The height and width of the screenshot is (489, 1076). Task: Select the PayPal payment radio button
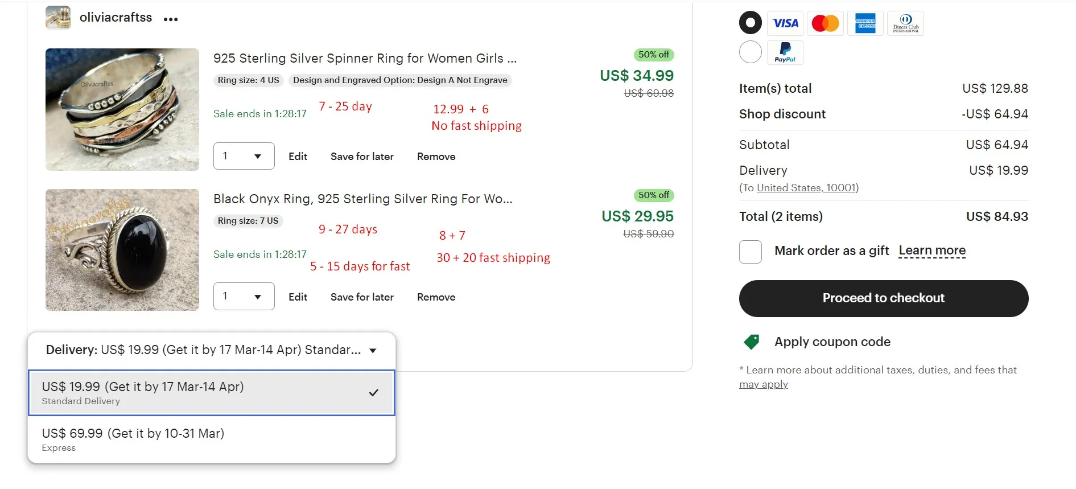751,52
